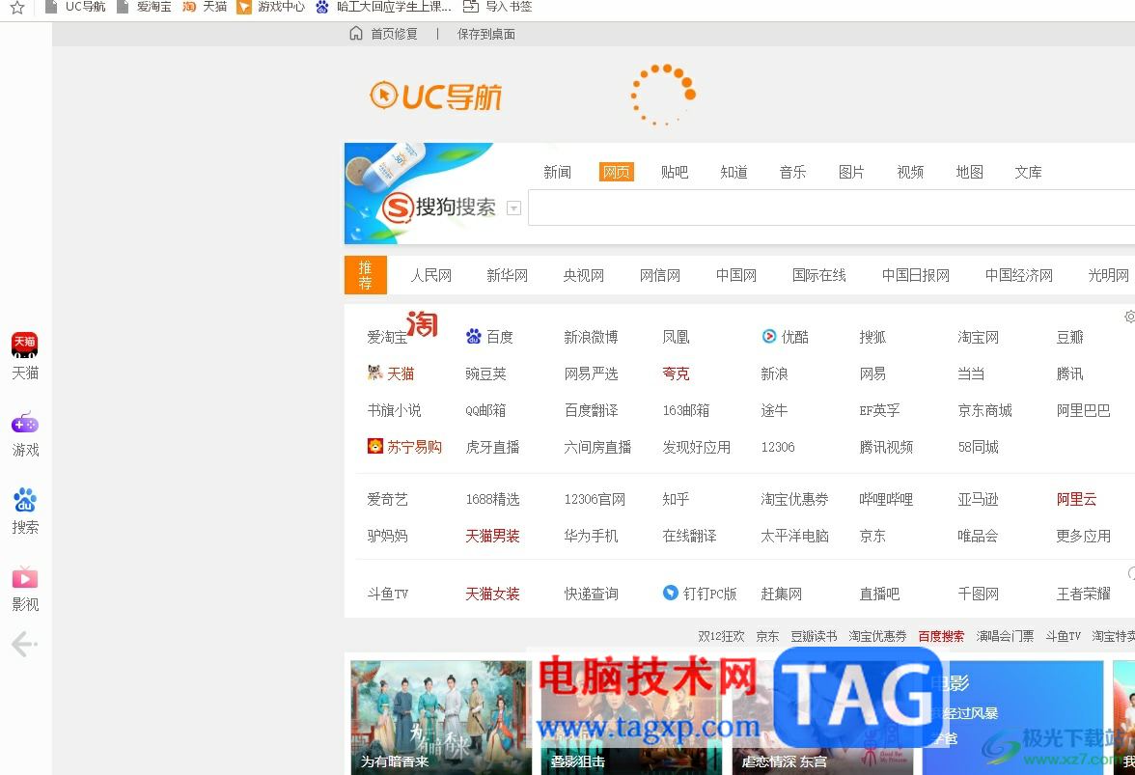
Task: Click the orange 推荐 button
Action: [366, 275]
